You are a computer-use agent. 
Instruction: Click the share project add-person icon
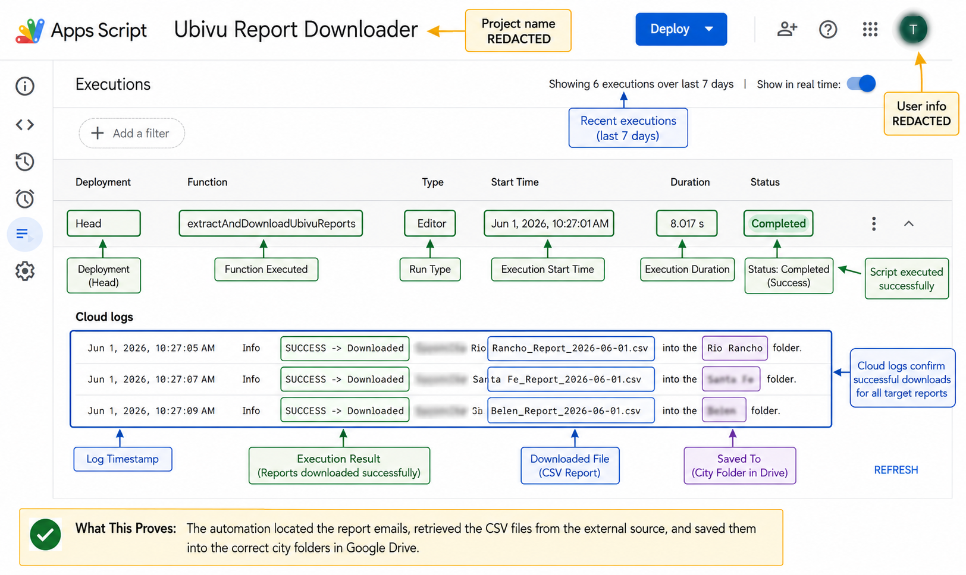pos(787,29)
